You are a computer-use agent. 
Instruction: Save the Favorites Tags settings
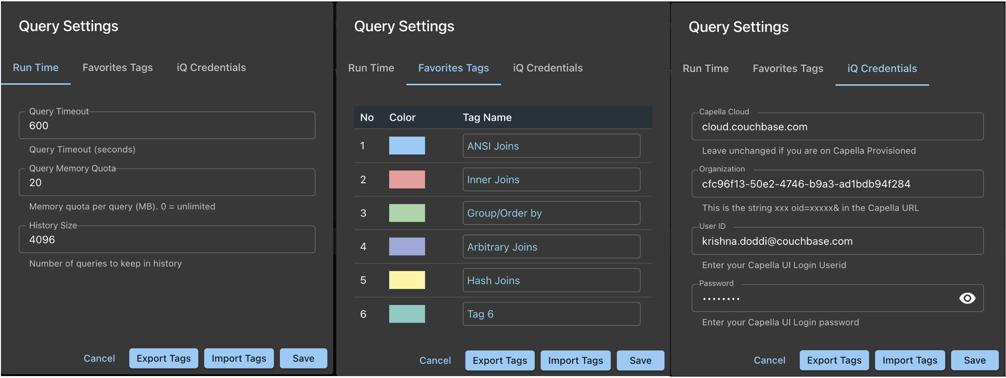tap(641, 360)
